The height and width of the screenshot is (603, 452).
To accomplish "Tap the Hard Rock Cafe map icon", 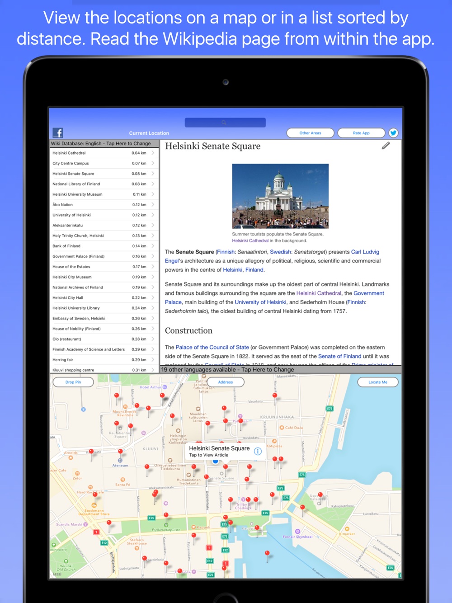I will 90,487.
